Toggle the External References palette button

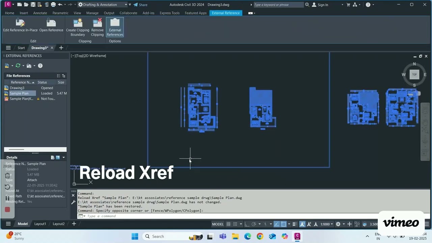[115, 27]
